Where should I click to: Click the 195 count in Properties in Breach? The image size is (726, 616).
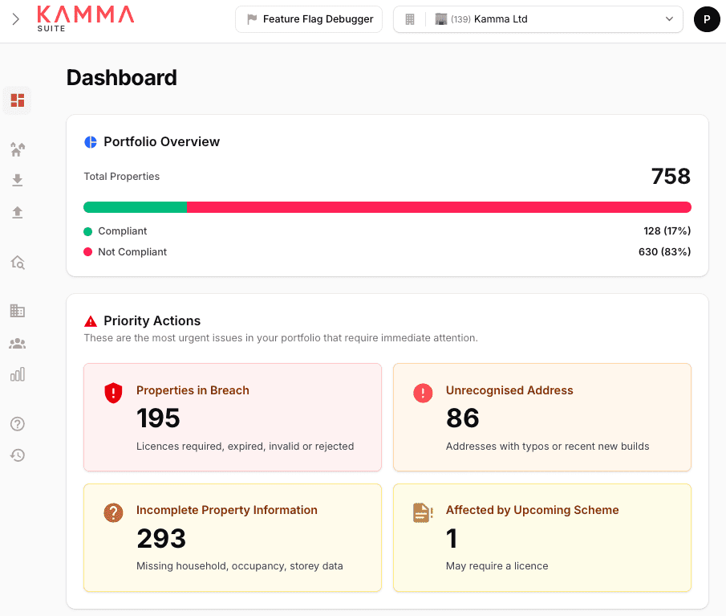pyautogui.click(x=158, y=418)
